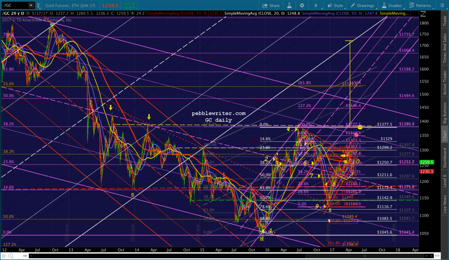Click the white $1377.5 price label

385,124
